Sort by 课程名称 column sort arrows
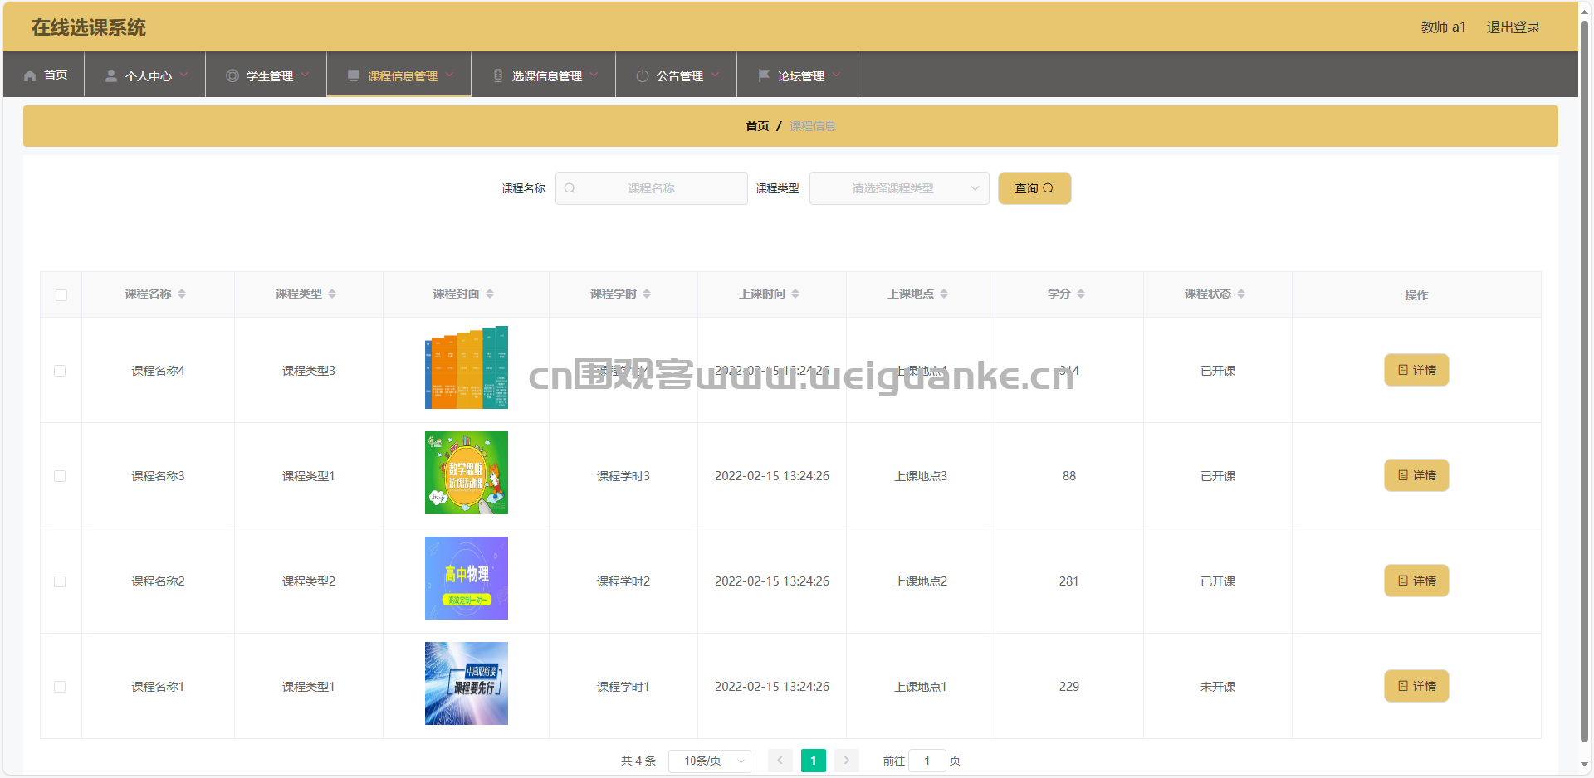Screen dimensions: 1594x778 coord(182,294)
